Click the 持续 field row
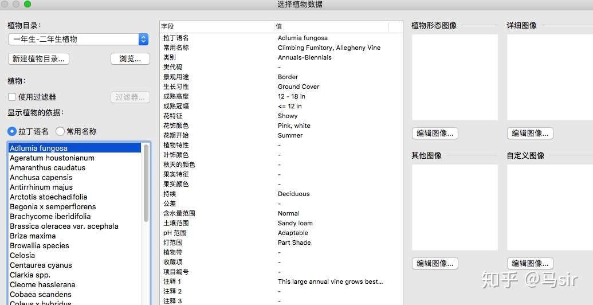This screenshot has width=593, height=305. (x=281, y=194)
